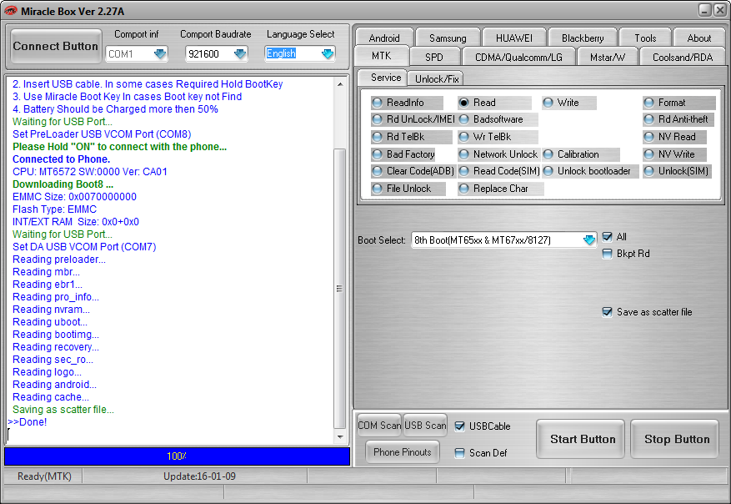Open the Coolsand/RDA tab
Screen dimensions: 731x504
[x=683, y=57]
